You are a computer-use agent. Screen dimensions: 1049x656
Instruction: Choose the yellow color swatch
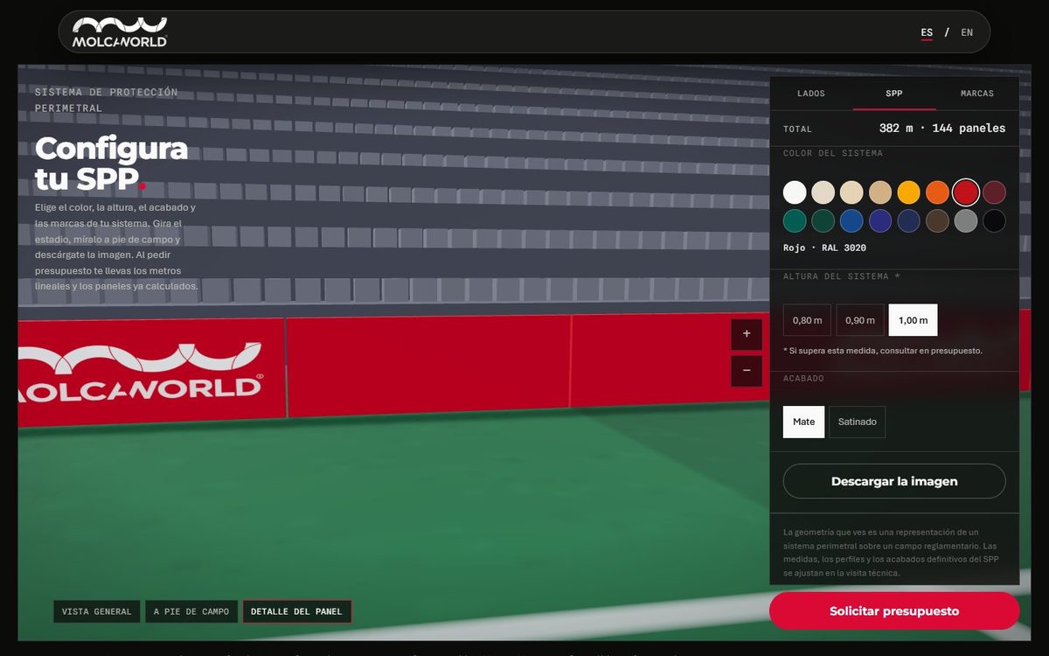(x=909, y=192)
